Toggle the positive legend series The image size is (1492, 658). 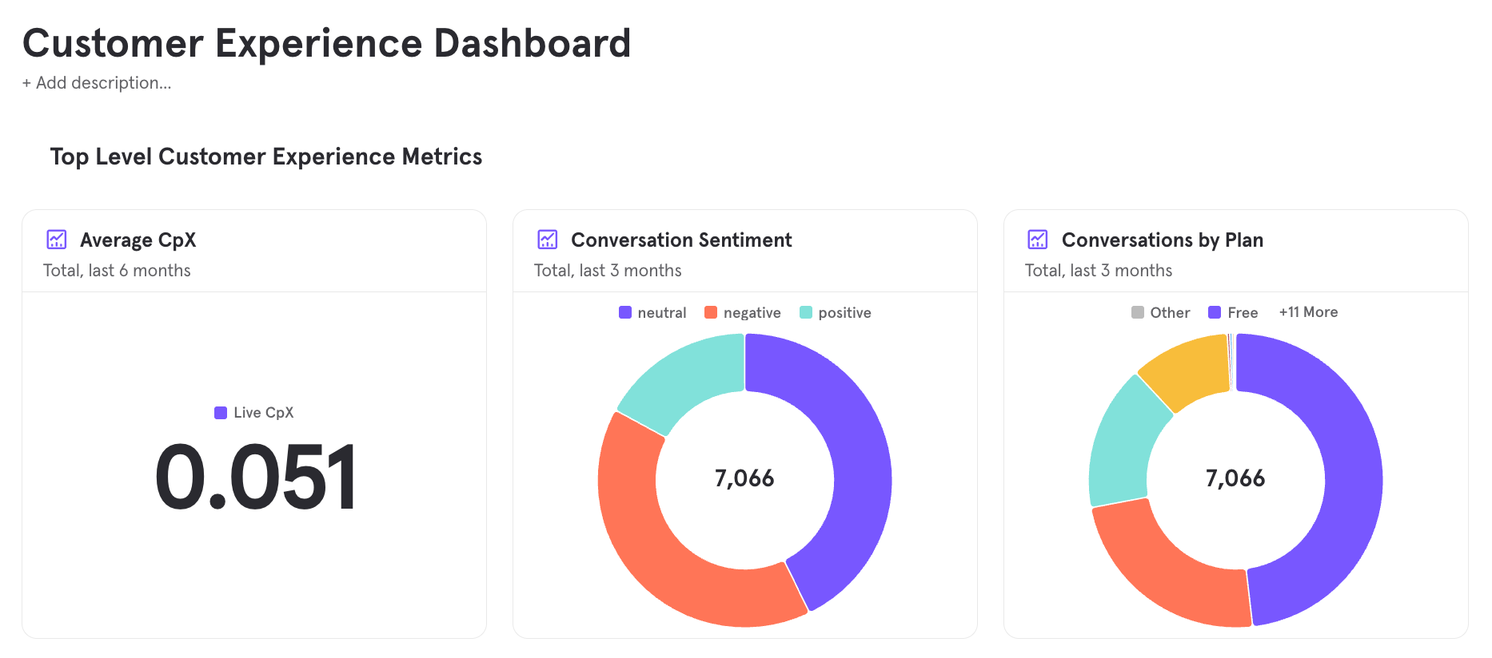(836, 313)
